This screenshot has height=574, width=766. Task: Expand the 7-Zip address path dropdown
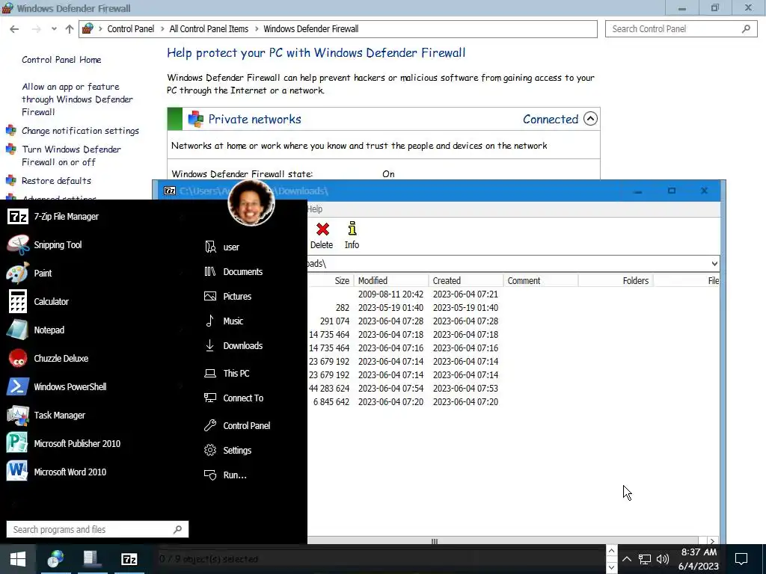tap(714, 264)
